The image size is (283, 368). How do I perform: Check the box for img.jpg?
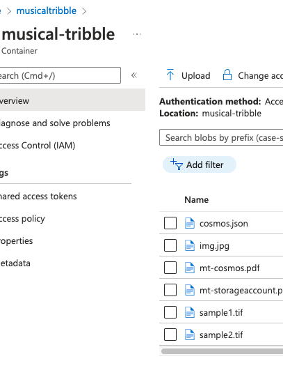click(x=170, y=245)
